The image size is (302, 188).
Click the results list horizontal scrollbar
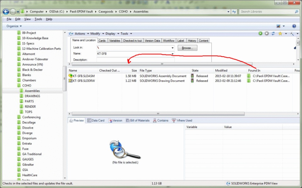pyautogui.click(x=158, y=114)
